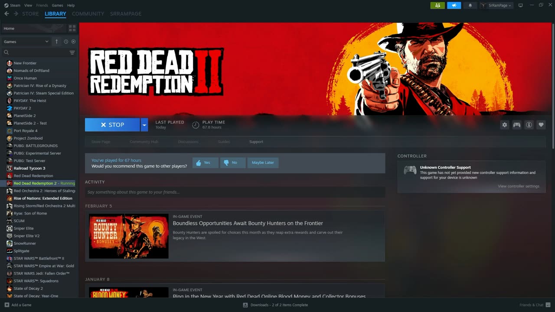Click the SCUM game icon
The height and width of the screenshot is (312, 555).
[10, 221]
